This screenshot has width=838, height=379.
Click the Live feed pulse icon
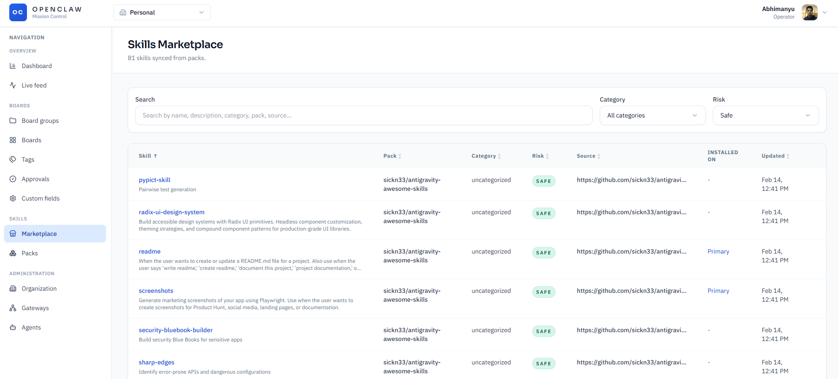pyautogui.click(x=13, y=85)
